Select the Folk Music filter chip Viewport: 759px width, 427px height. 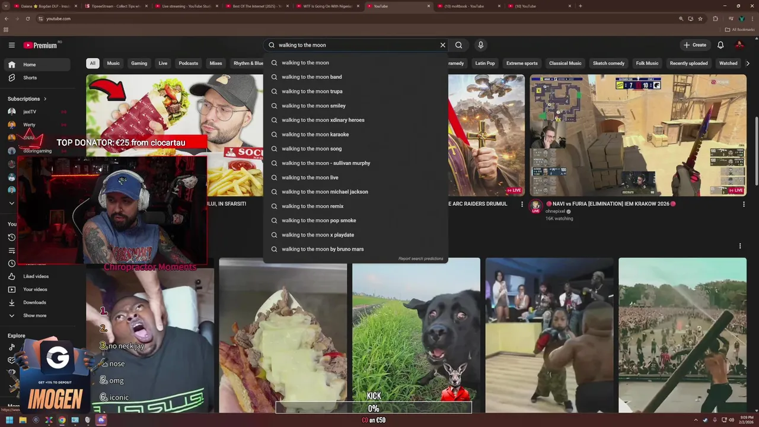coord(647,63)
